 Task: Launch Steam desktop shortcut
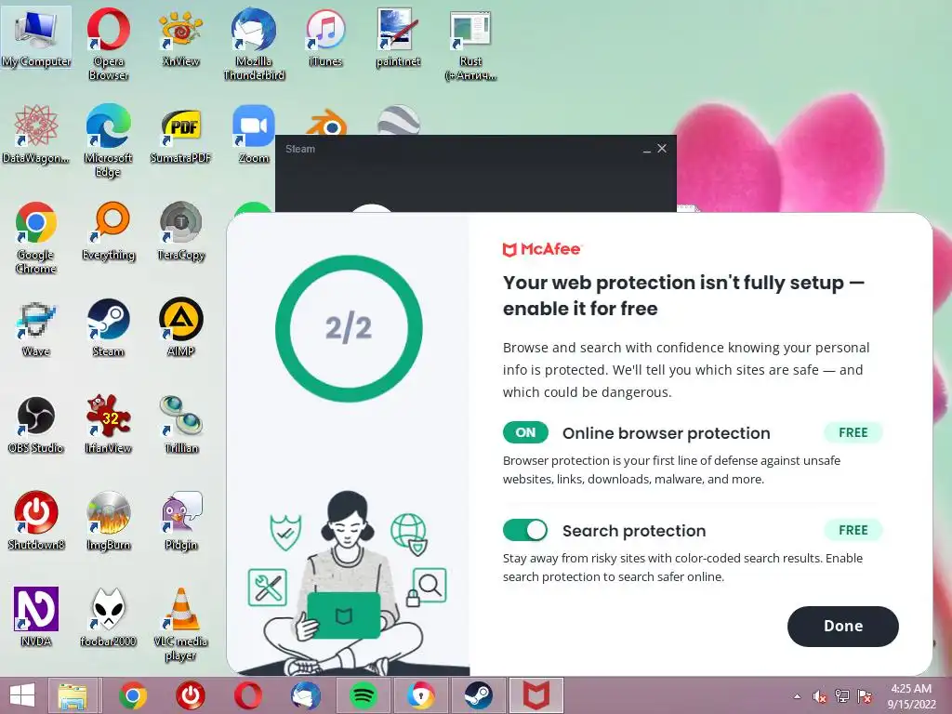click(x=108, y=328)
